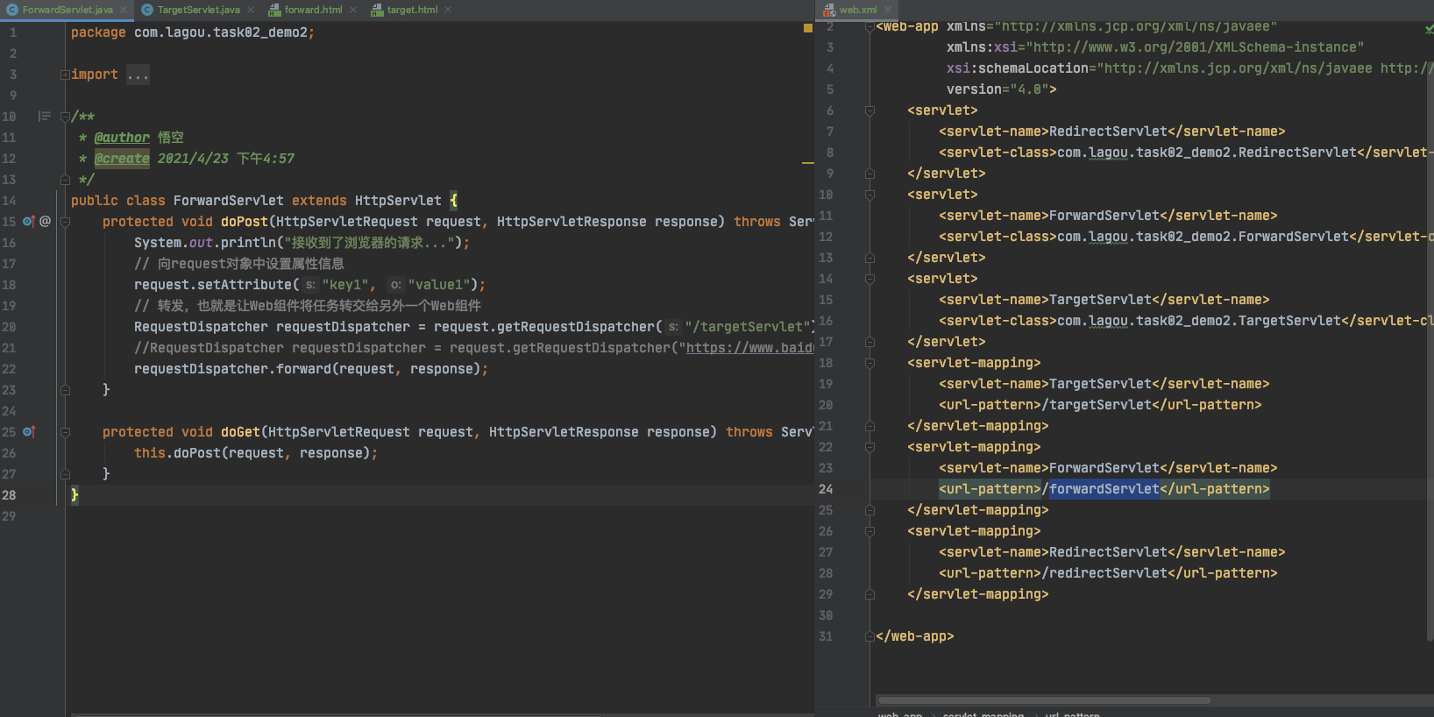The height and width of the screenshot is (717, 1434).
Task: Collapse the servlet-mapping element at line 26
Action: pyautogui.click(x=870, y=531)
